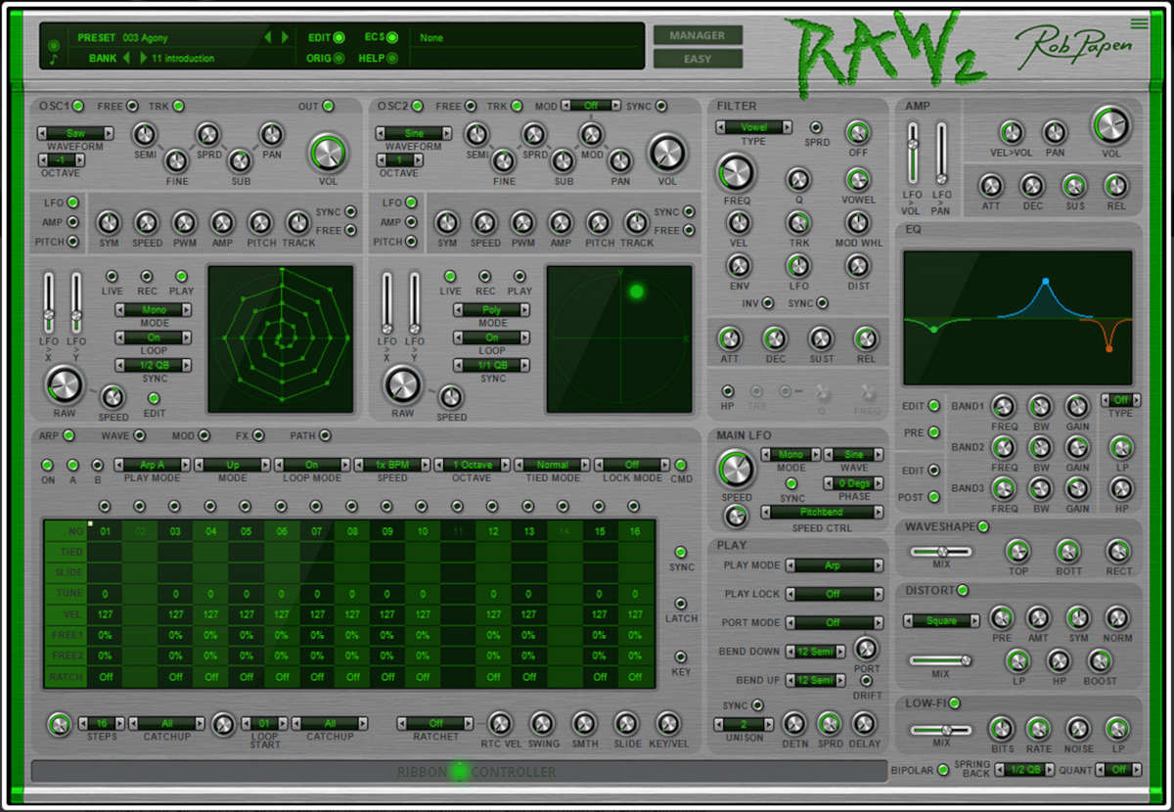Viewport: 1174px width, 812px height.
Task: Toggle the BIPOLAR ribbon option
Action: (x=943, y=771)
